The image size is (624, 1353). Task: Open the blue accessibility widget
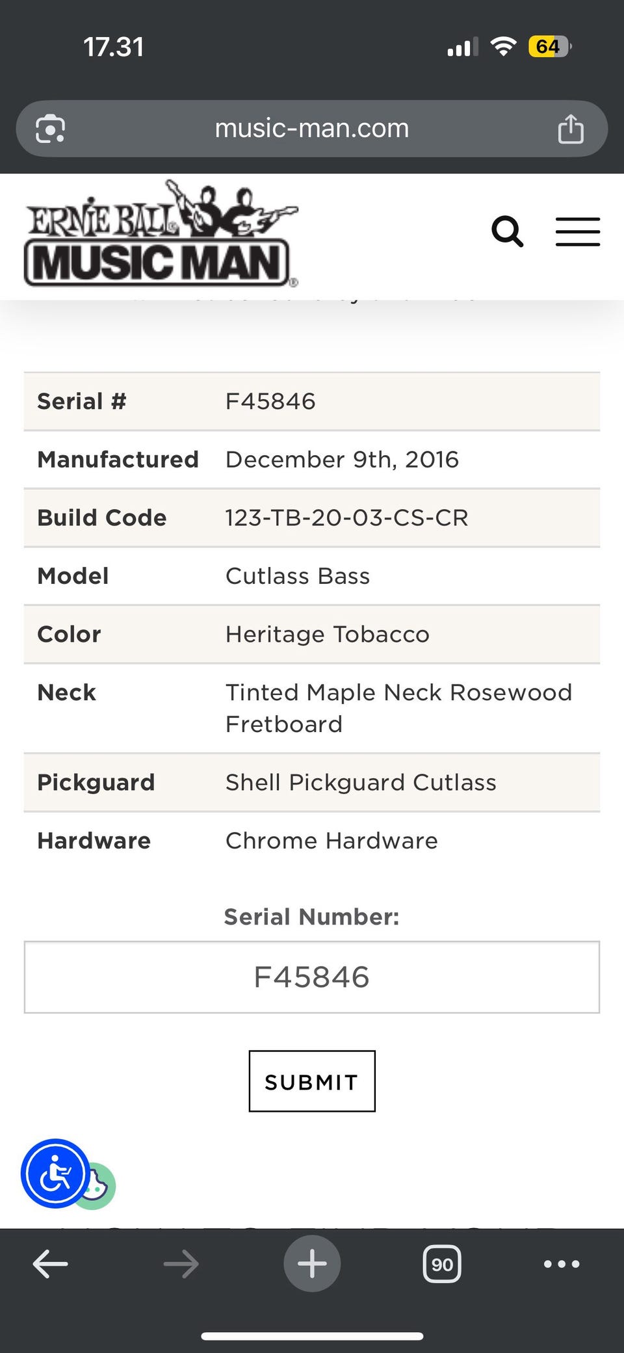pos(55,1174)
